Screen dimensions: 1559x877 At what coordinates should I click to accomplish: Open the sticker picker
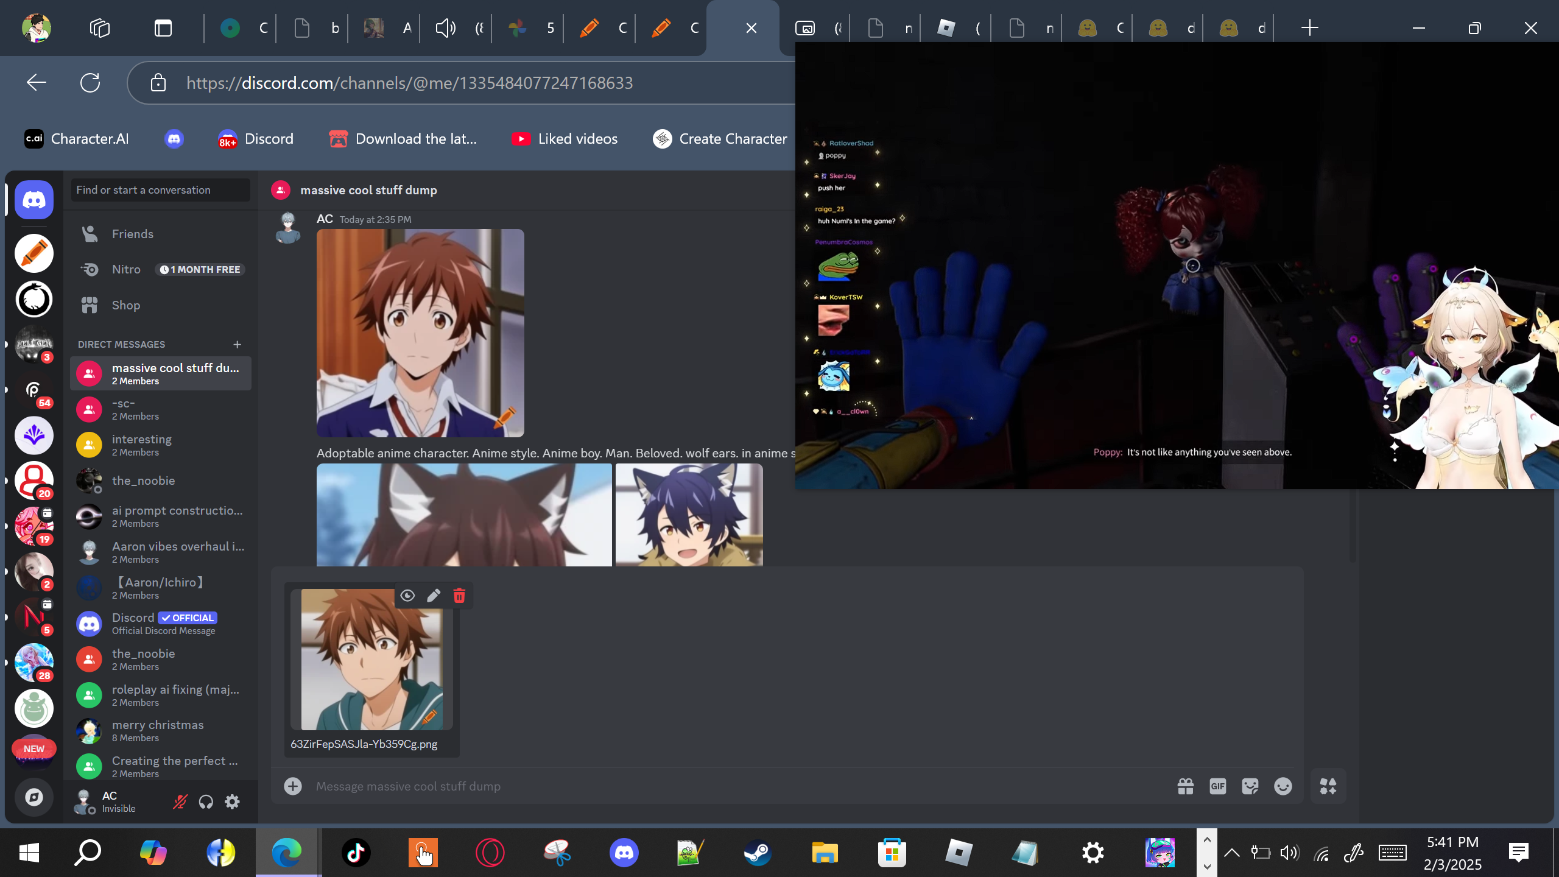click(x=1250, y=786)
